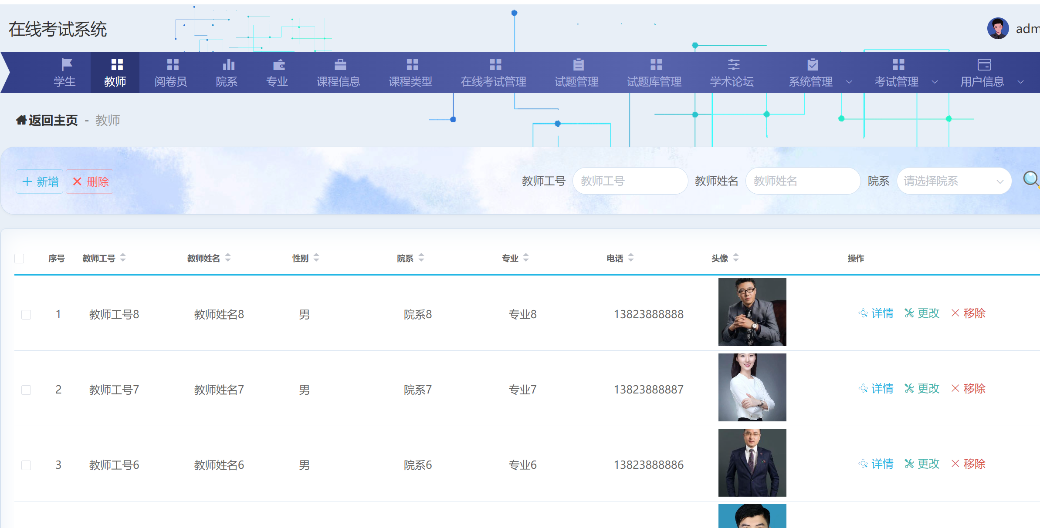Click the magnifier search icon

[x=1031, y=179]
